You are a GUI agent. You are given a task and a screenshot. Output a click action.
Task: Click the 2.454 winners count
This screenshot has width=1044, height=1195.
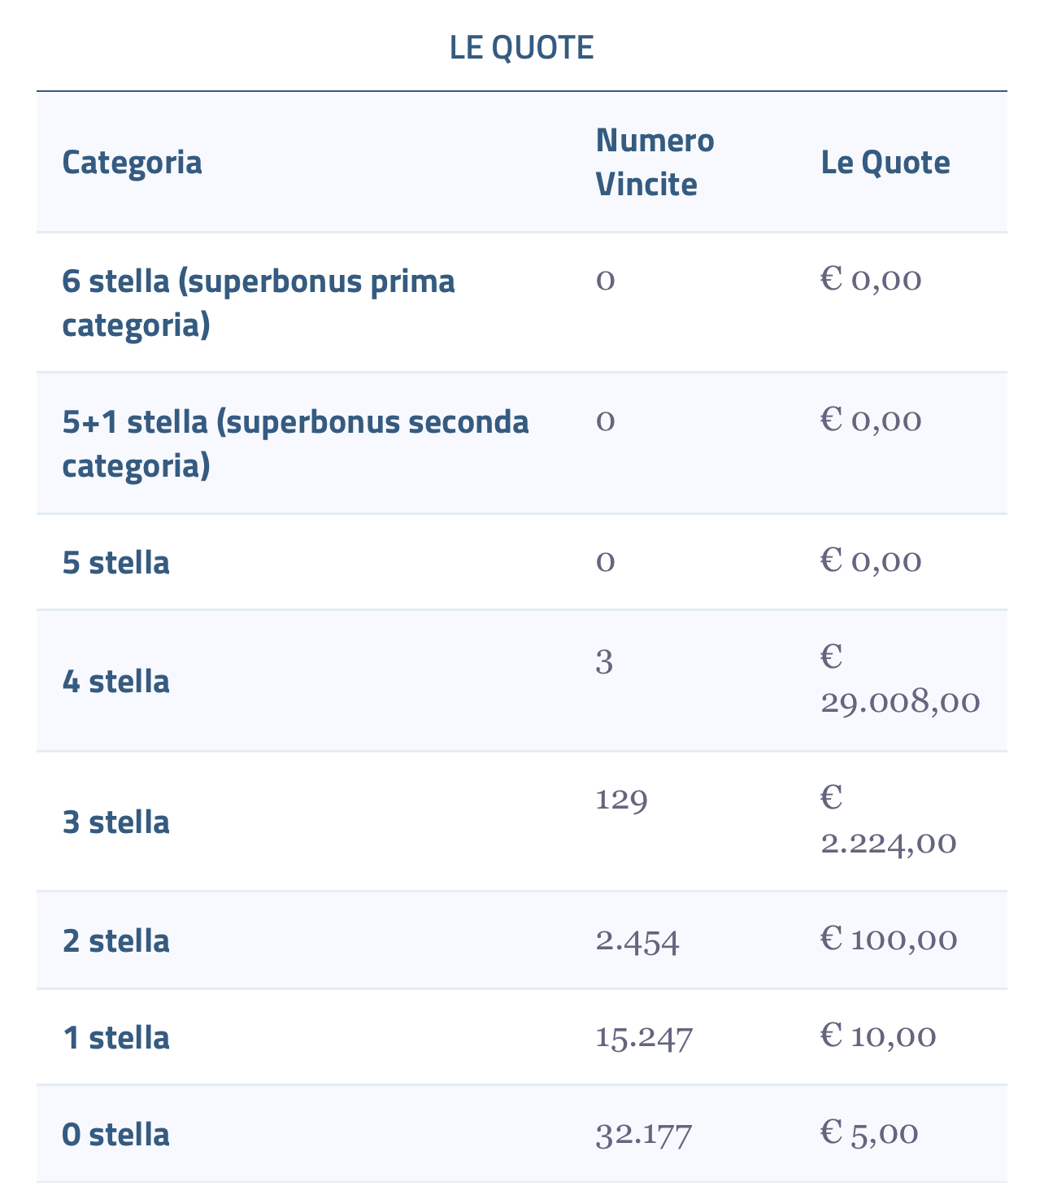(x=637, y=941)
